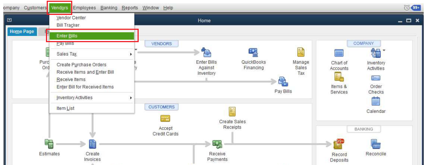
Task: Open Create Sales Receipts icon
Action: pyautogui.click(x=232, y=112)
